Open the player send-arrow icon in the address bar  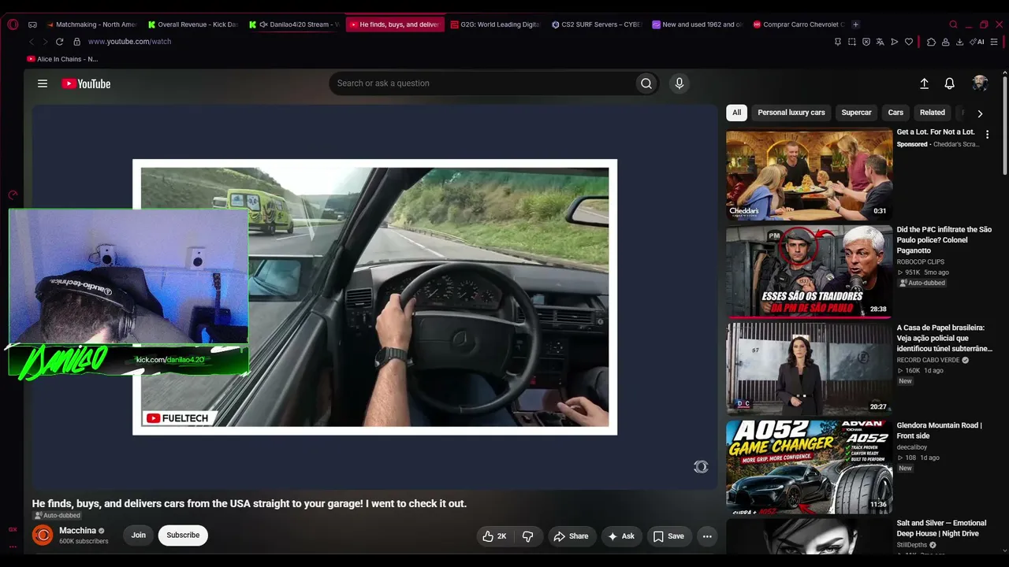[895, 42]
